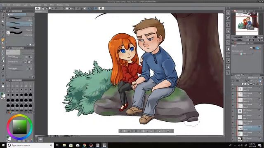Select the Text tool (letter A)
The image size is (264, 148).
[3, 83]
